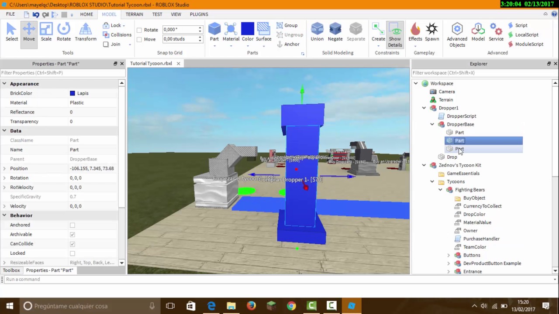The height and width of the screenshot is (314, 559).
Task: Insert a Service
Action: point(496,33)
